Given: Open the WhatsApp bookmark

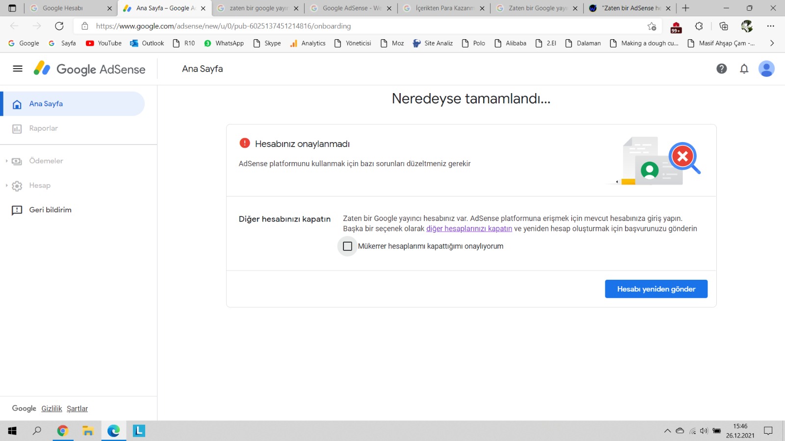Looking at the screenshot, I should 224,43.
